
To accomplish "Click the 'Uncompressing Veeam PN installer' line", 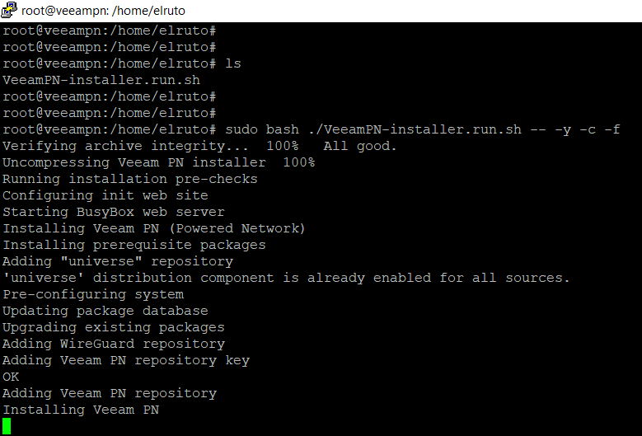I will click(158, 162).
